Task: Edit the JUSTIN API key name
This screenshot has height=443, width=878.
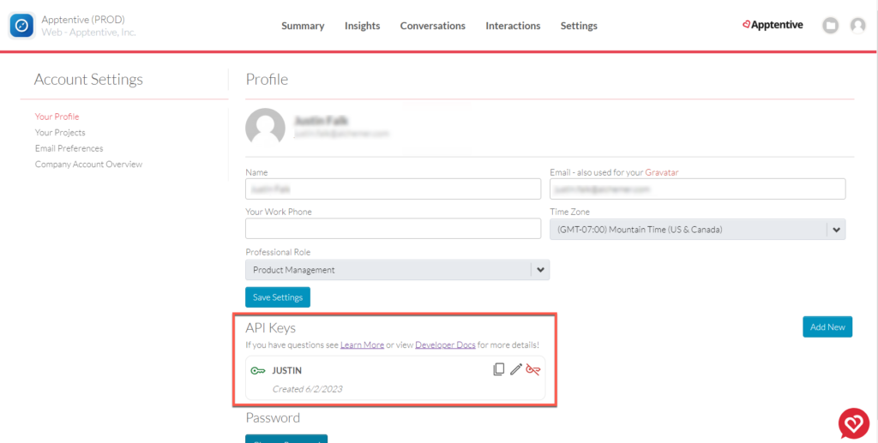Action: tap(516, 369)
